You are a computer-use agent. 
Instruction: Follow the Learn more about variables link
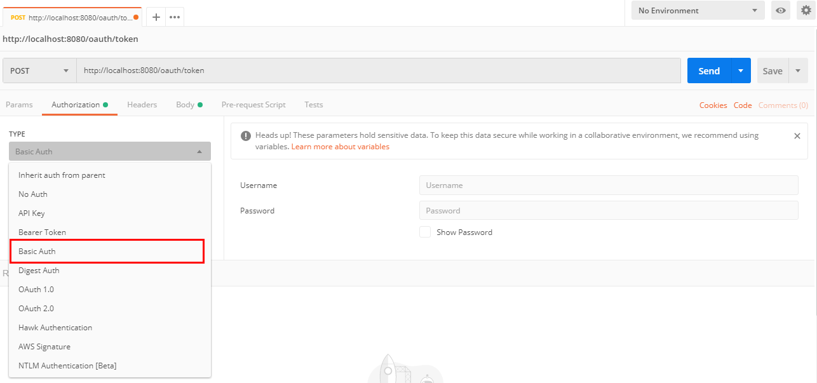[x=340, y=147]
